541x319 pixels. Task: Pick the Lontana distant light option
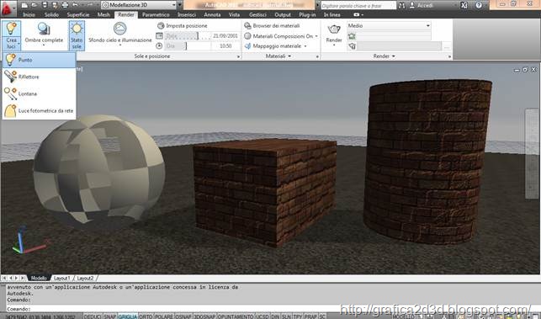click(39, 93)
